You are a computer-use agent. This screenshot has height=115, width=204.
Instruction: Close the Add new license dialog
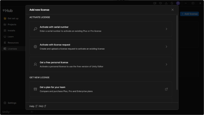pyautogui.click(x=173, y=10)
